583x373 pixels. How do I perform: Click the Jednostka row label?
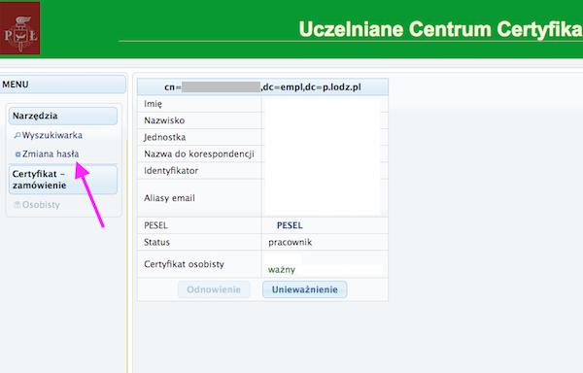[x=164, y=137]
